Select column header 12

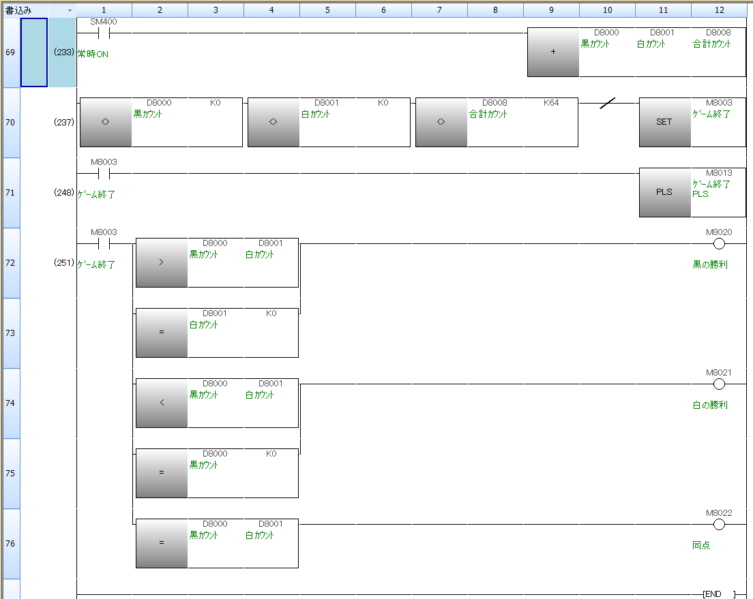tap(718, 10)
